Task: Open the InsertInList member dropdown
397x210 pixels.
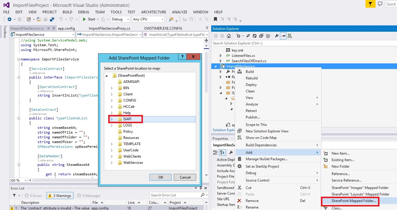Action: pos(176,35)
